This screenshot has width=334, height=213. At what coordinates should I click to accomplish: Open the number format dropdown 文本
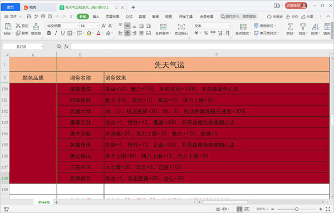point(212,26)
